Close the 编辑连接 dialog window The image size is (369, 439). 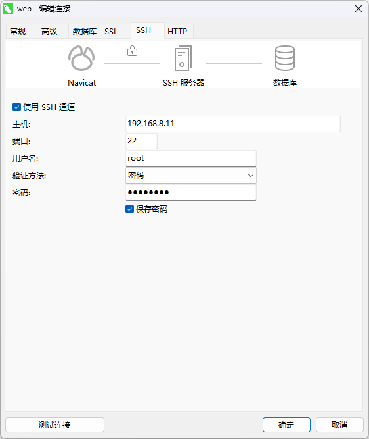coord(358,9)
